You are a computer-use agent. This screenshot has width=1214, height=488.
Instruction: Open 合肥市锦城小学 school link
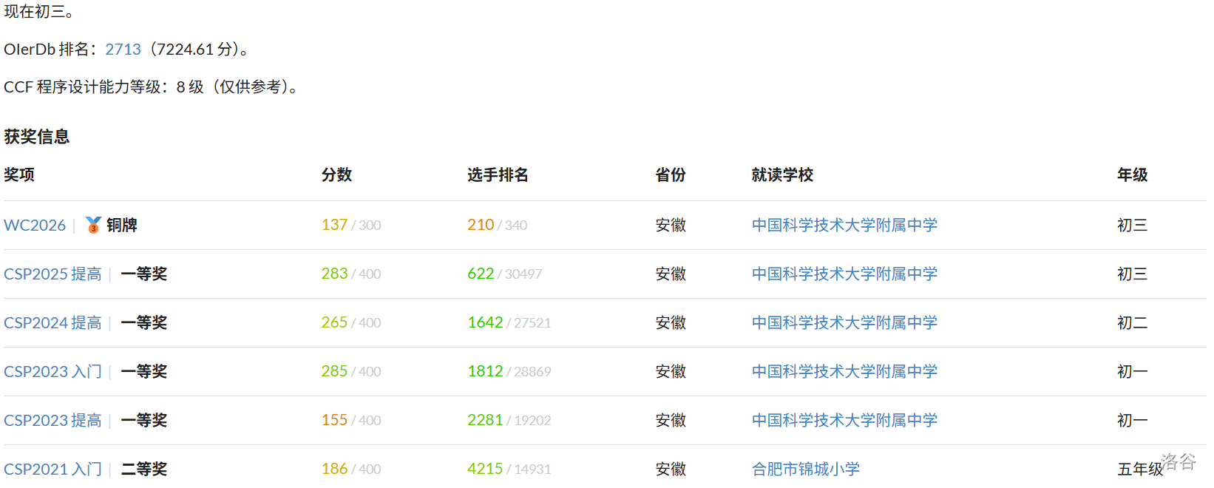pos(806,469)
